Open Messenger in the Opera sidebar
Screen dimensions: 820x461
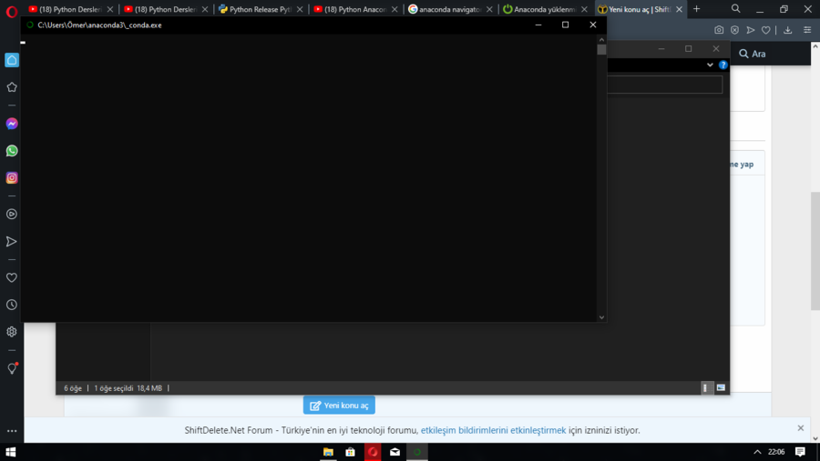point(12,124)
